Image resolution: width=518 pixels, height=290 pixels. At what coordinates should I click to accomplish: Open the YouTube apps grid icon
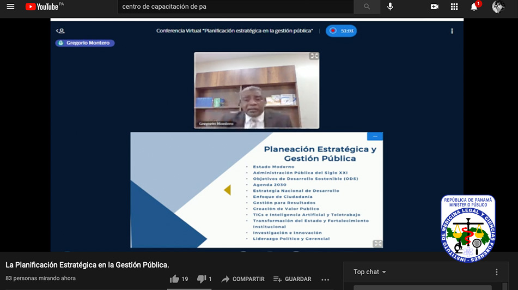coord(454,7)
